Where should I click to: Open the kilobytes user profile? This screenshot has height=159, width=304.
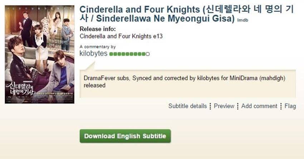(93, 54)
